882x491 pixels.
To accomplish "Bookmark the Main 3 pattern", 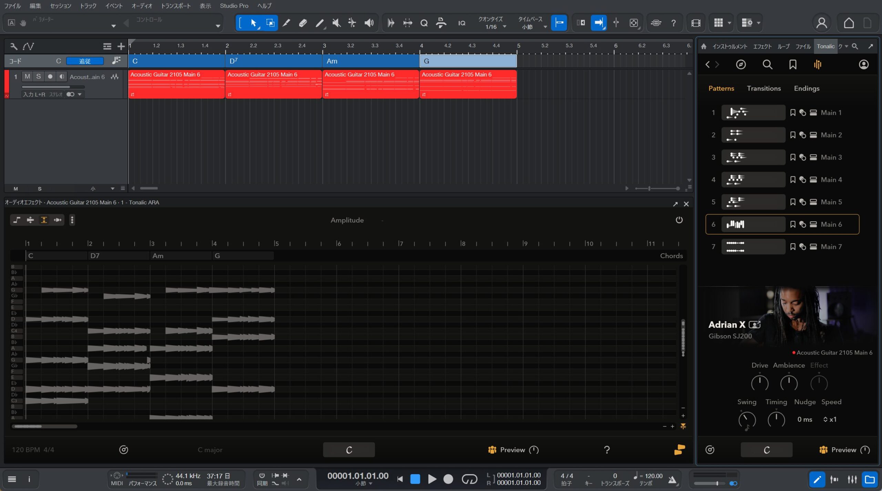I will [x=792, y=157].
